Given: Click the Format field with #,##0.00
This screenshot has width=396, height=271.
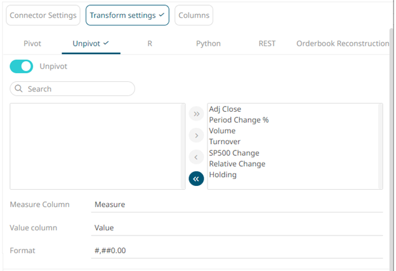Looking at the screenshot, I should [x=237, y=251].
